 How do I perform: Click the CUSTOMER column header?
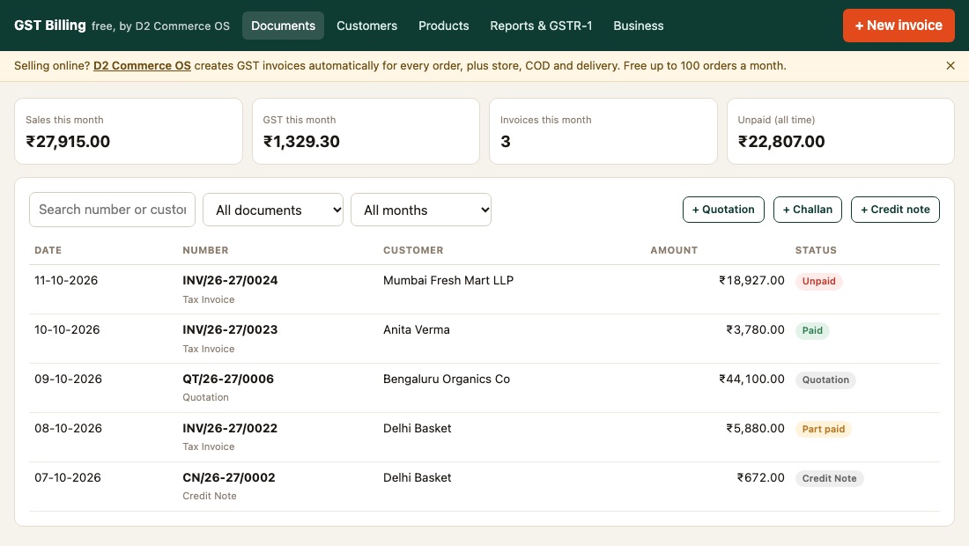pos(413,250)
